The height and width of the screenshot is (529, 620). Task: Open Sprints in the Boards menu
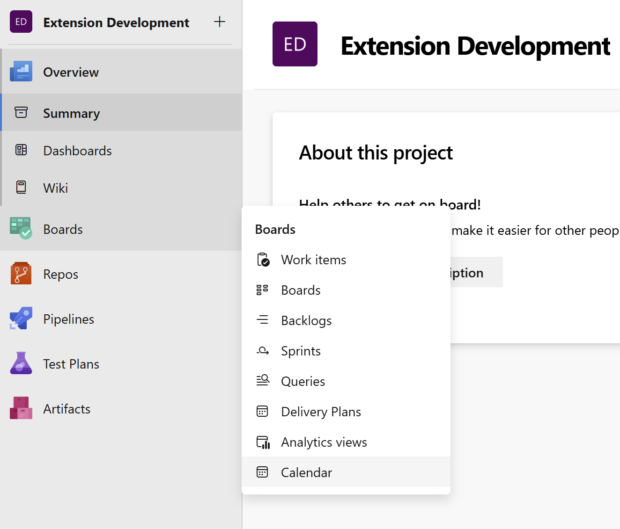[301, 351]
